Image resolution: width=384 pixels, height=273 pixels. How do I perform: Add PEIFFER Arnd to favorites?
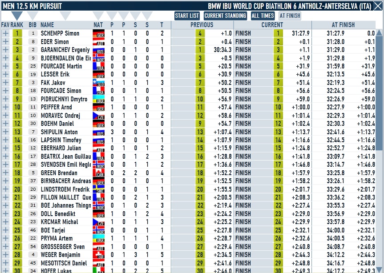pyautogui.click(x=5, y=107)
